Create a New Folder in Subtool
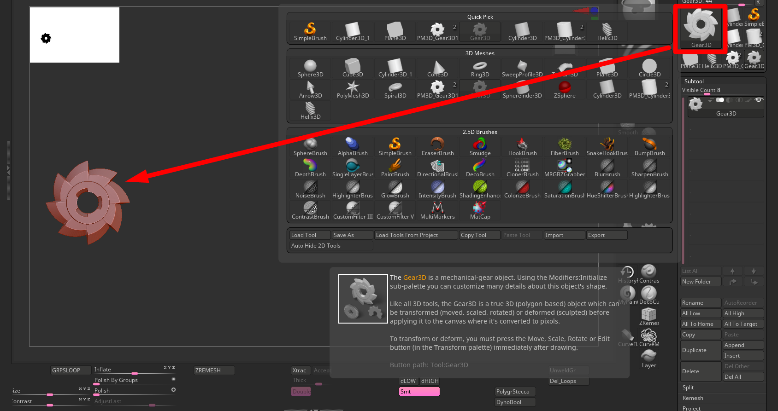The image size is (778, 411). 701,282
